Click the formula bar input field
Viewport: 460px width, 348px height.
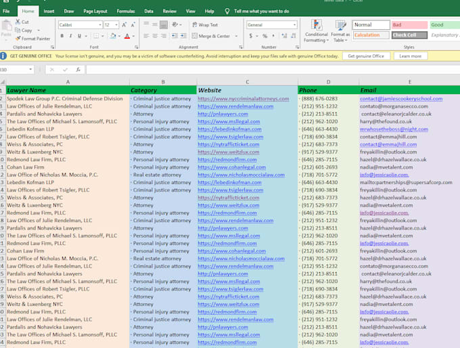273,70
